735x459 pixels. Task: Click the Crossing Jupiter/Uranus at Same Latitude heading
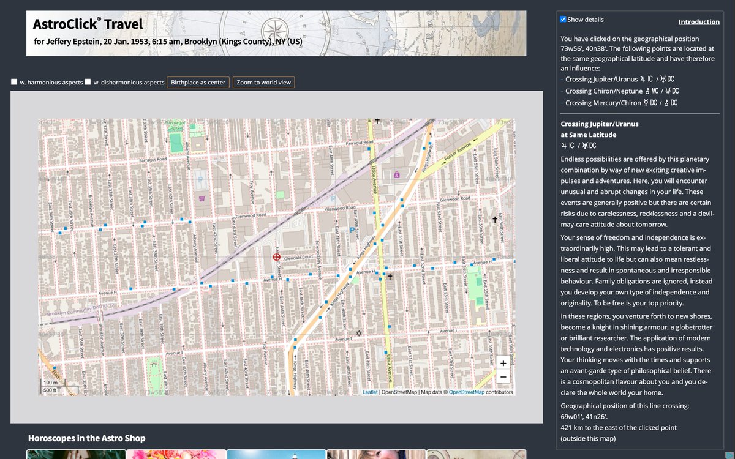tap(600, 129)
